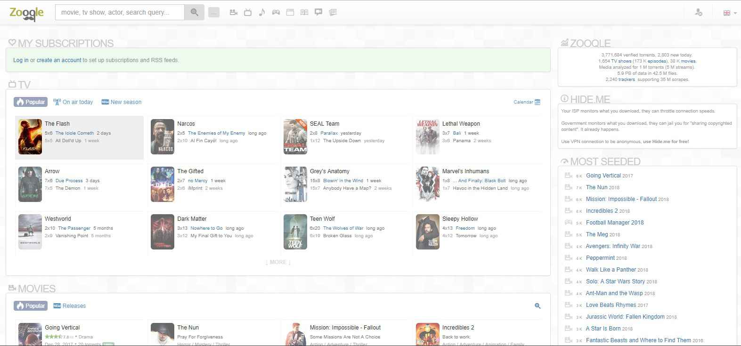Viewport: 741px width, 346px height.
Task: Open the advanced search options ellipsis button
Action: [x=214, y=13]
